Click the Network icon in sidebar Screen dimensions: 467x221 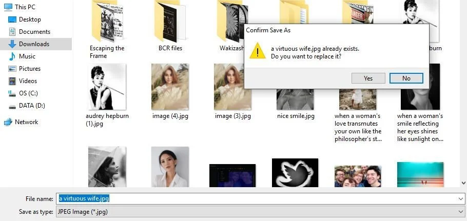click(8, 122)
